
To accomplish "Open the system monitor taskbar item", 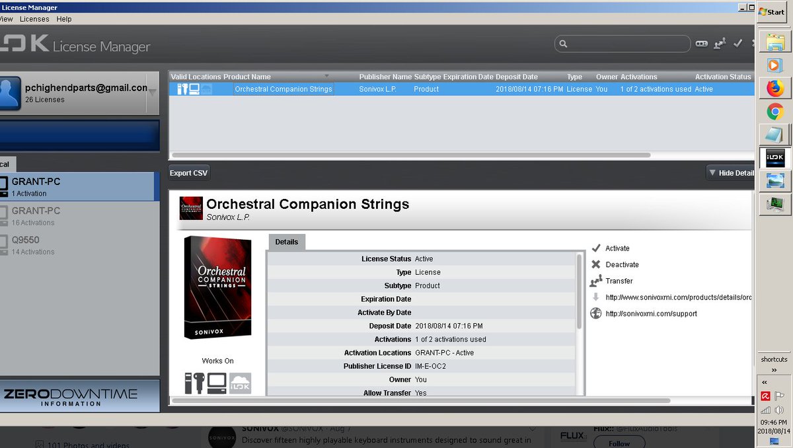I will (x=774, y=204).
